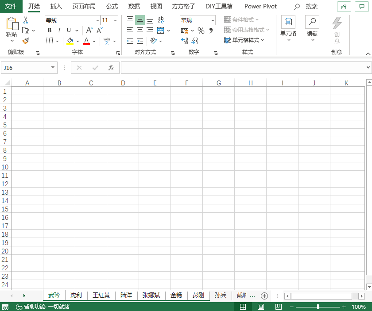Click the horizontal scrollbar right arrow

pyautogui.click(x=361, y=296)
